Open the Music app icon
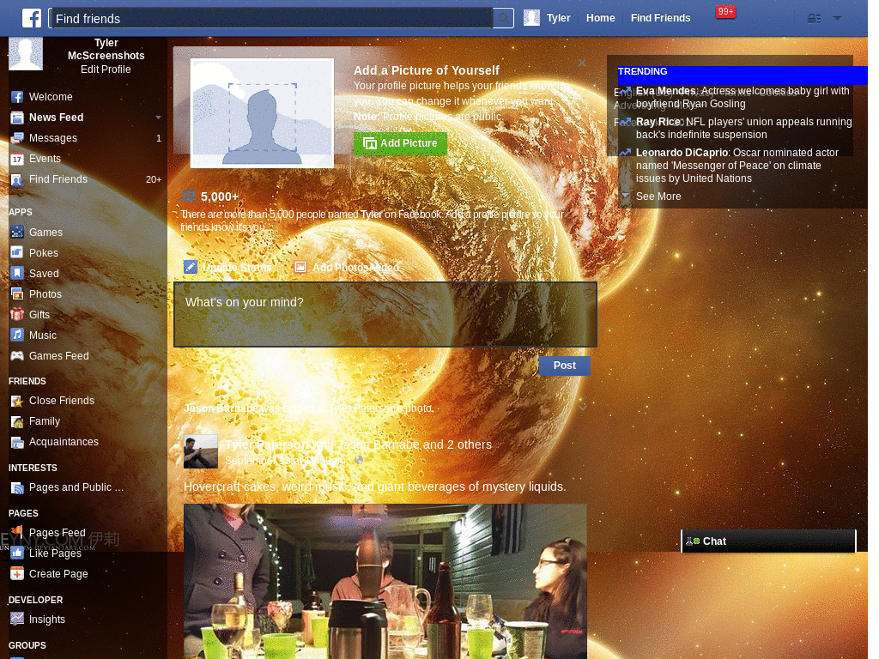This screenshot has height=659, width=879. (17, 336)
